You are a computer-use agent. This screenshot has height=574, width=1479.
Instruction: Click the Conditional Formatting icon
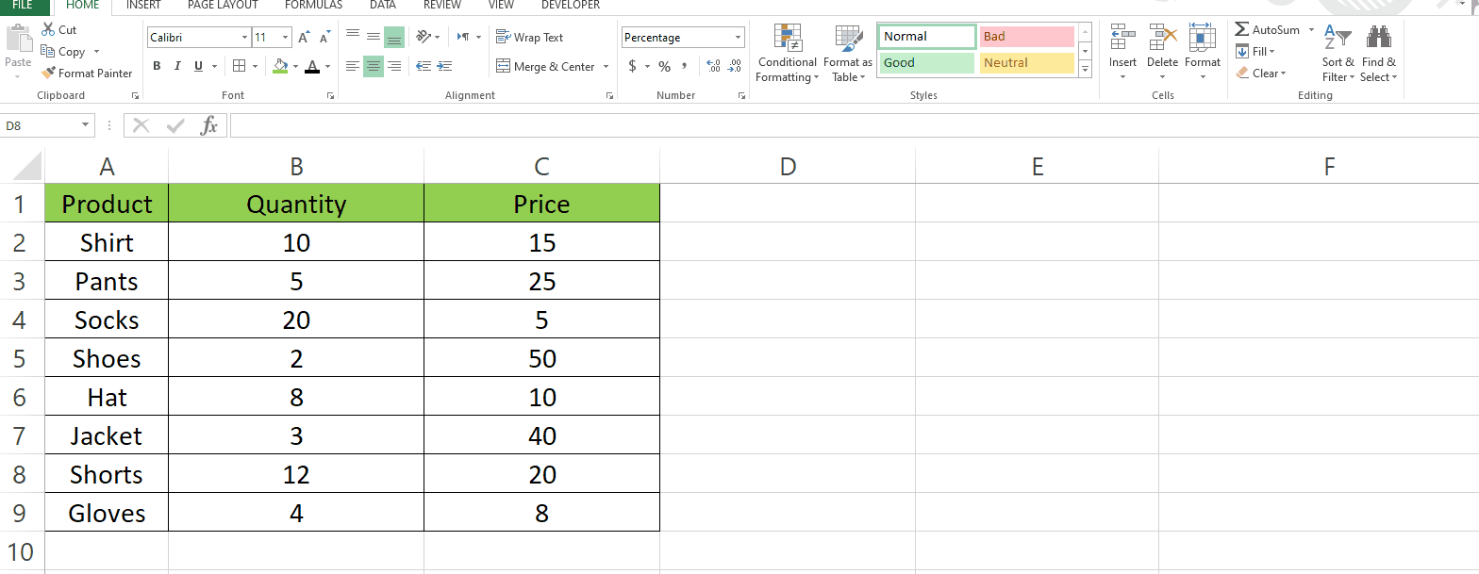(787, 39)
